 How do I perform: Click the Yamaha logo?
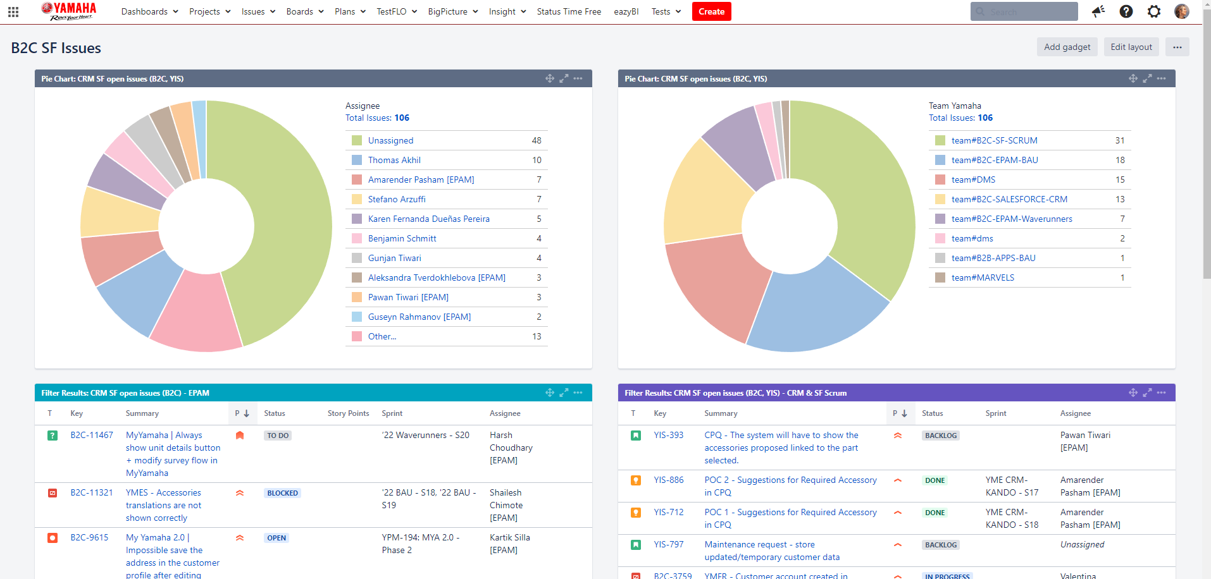(x=69, y=11)
